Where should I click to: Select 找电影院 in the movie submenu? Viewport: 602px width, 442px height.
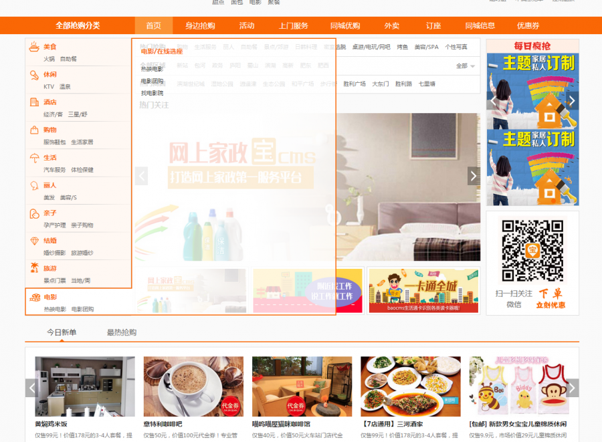click(x=152, y=93)
